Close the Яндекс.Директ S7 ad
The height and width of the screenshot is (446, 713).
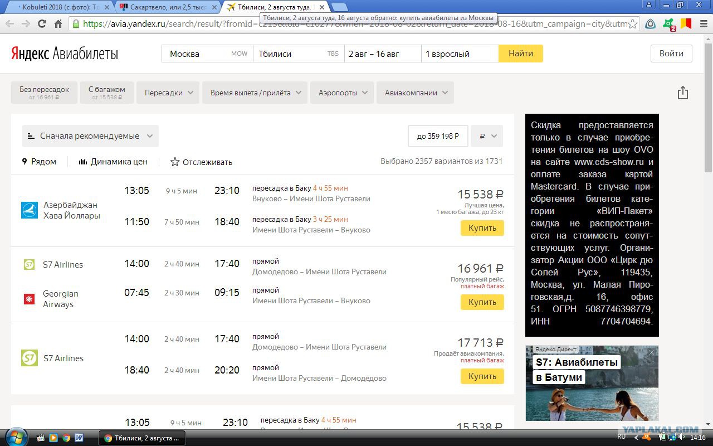tap(652, 352)
